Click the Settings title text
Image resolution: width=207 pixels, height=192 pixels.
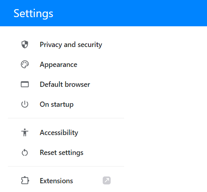[33, 14]
